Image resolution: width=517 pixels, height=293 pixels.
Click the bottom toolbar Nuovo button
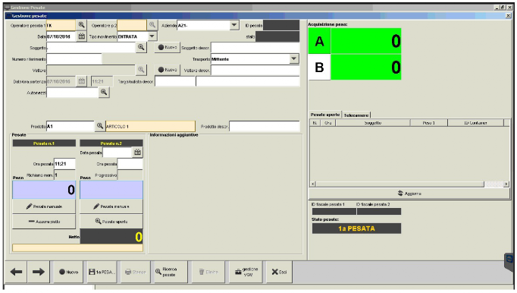point(68,272)
